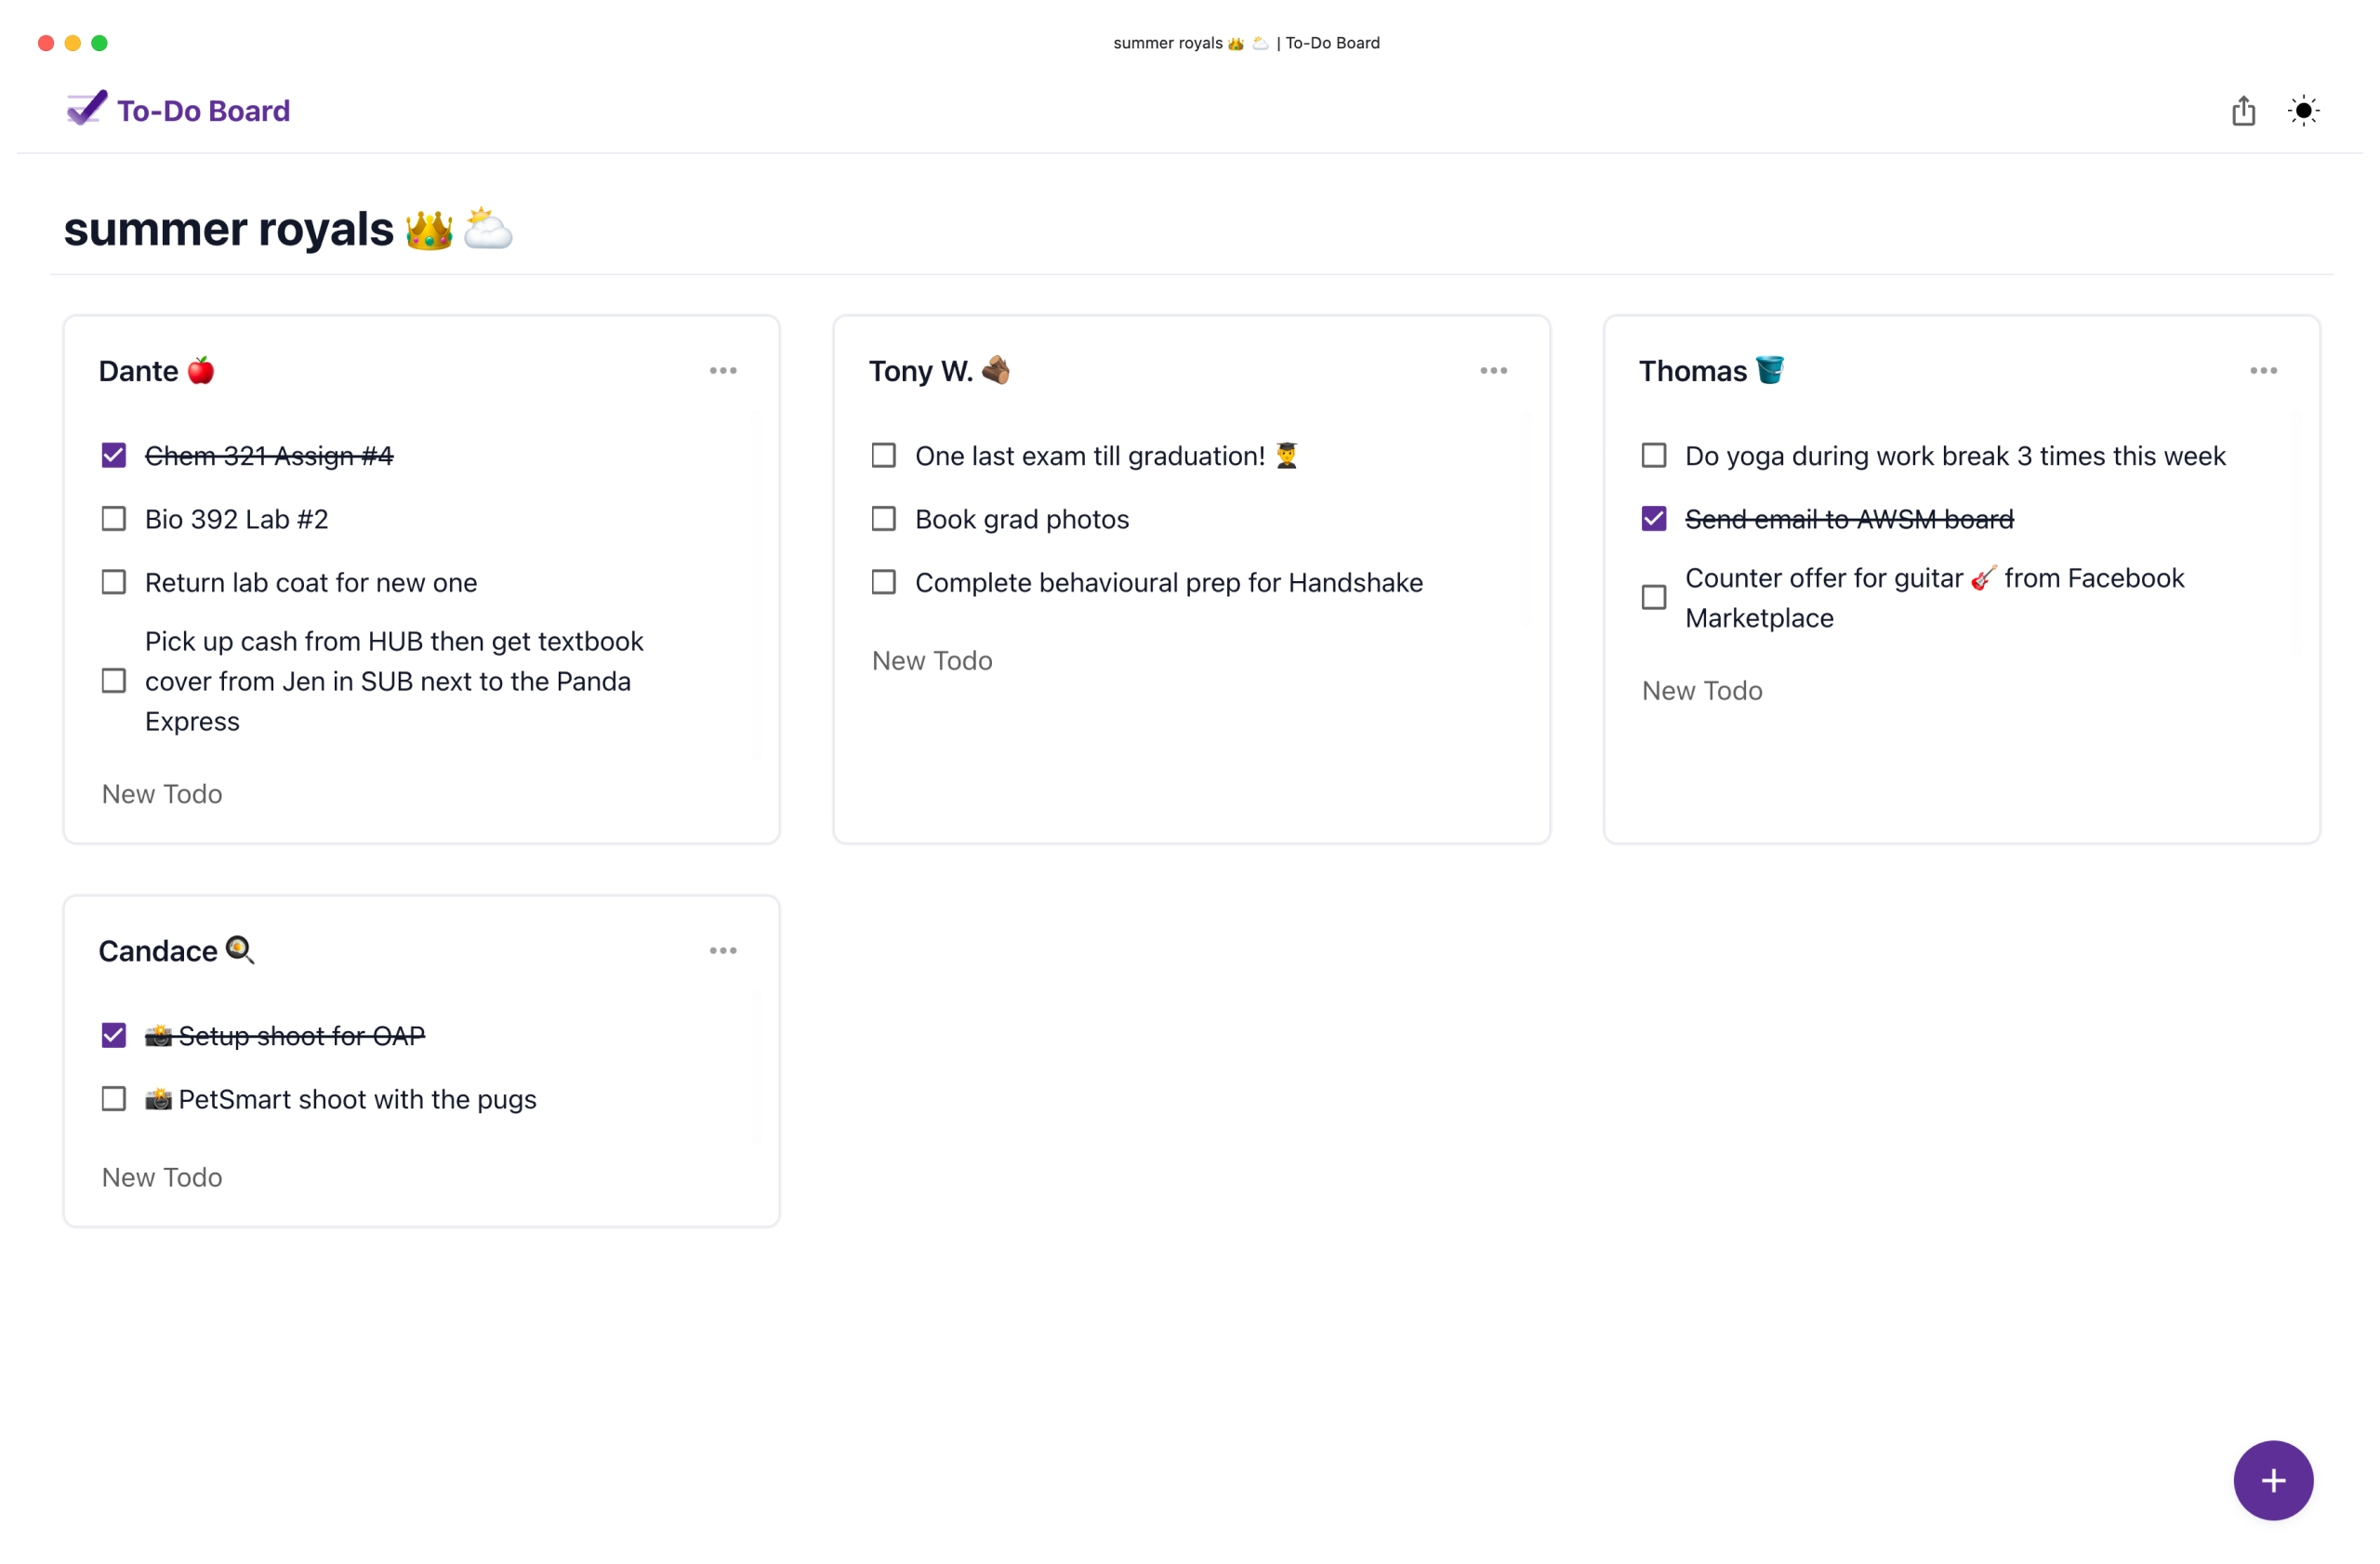Uncheck Send email to AWSM board

coord(1653,518)
